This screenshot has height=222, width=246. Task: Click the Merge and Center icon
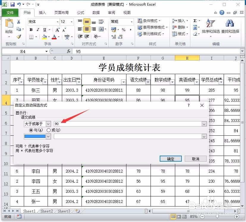[x=101, y=29]
